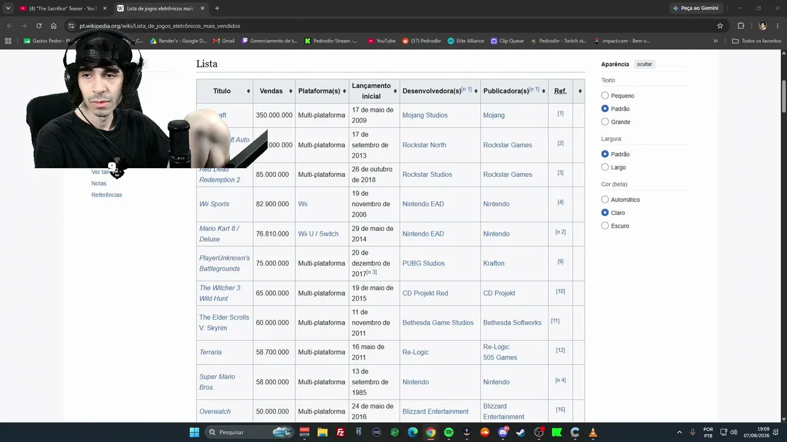Open File Explorer from the taskbar
Viewport: 787px width, 442px height.
pos(322,432)
